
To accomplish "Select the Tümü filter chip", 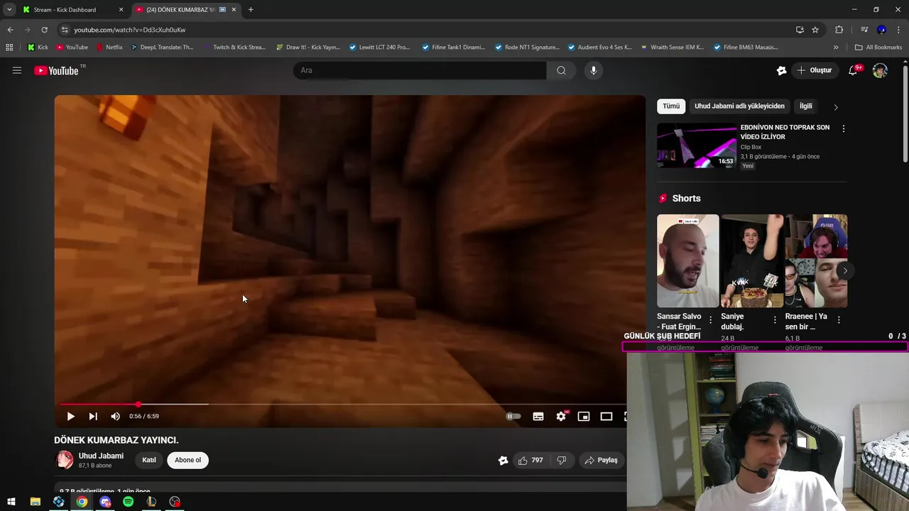I will click(671, 106).
